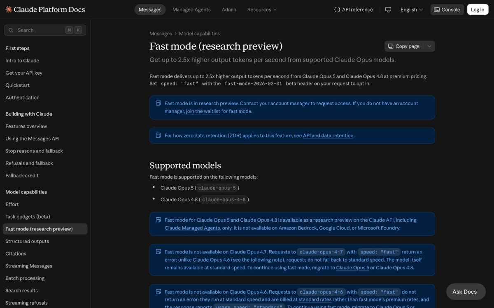494x308 pixels.
Task: Open Streaming refusals in sidebar
Action: tap(26, 303)
